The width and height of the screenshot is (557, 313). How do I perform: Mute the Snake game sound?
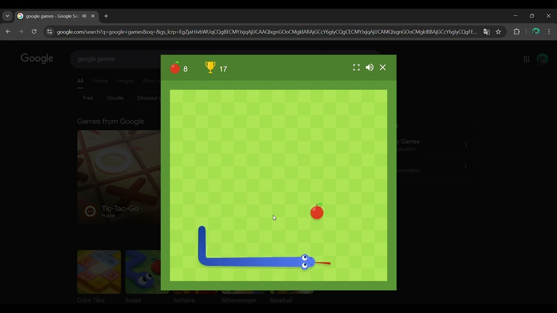click(369, 67)
